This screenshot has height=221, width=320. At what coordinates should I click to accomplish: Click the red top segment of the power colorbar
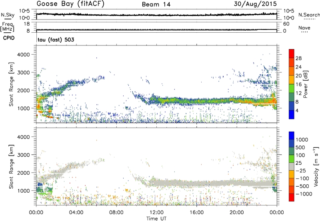(292, 53)
